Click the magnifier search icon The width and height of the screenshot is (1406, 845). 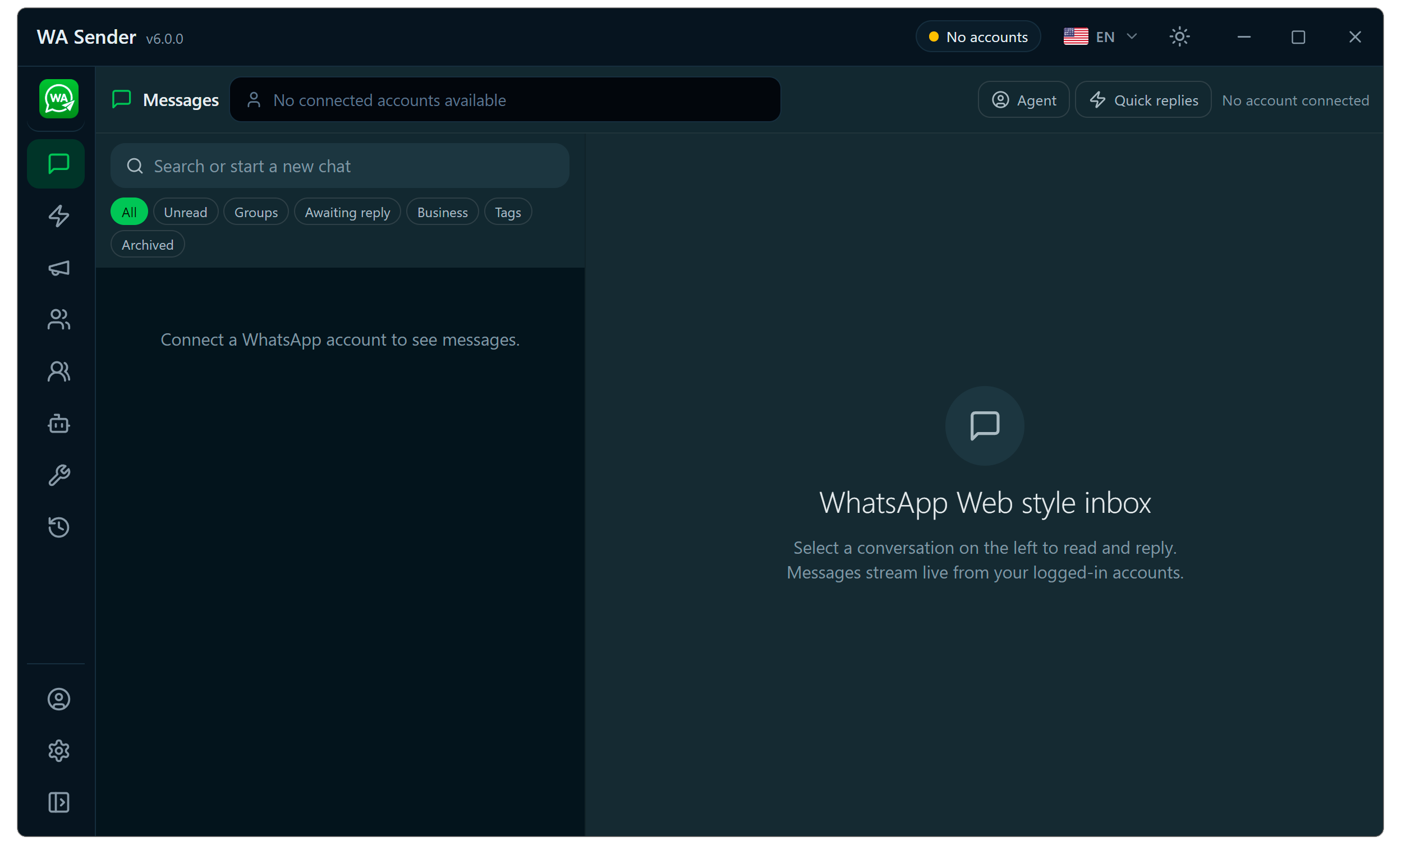coord(135,166)
